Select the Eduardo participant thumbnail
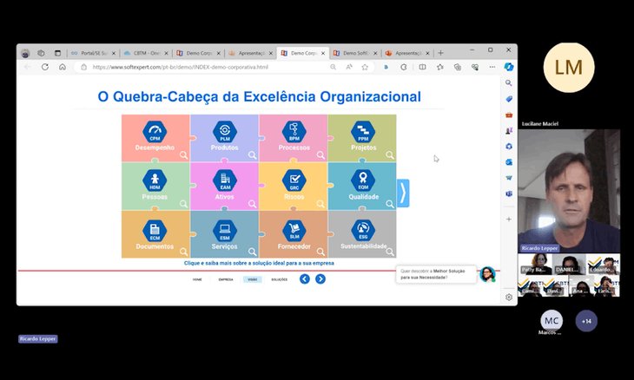This screenshot has height=380, width=634. point(604,264)
